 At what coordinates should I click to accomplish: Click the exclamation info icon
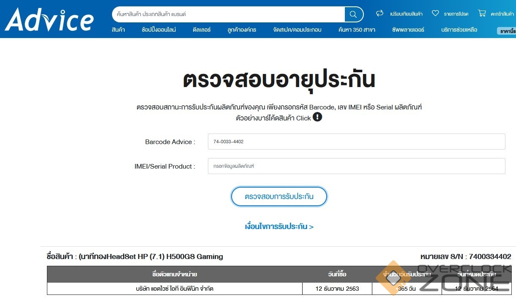(317, 117)
